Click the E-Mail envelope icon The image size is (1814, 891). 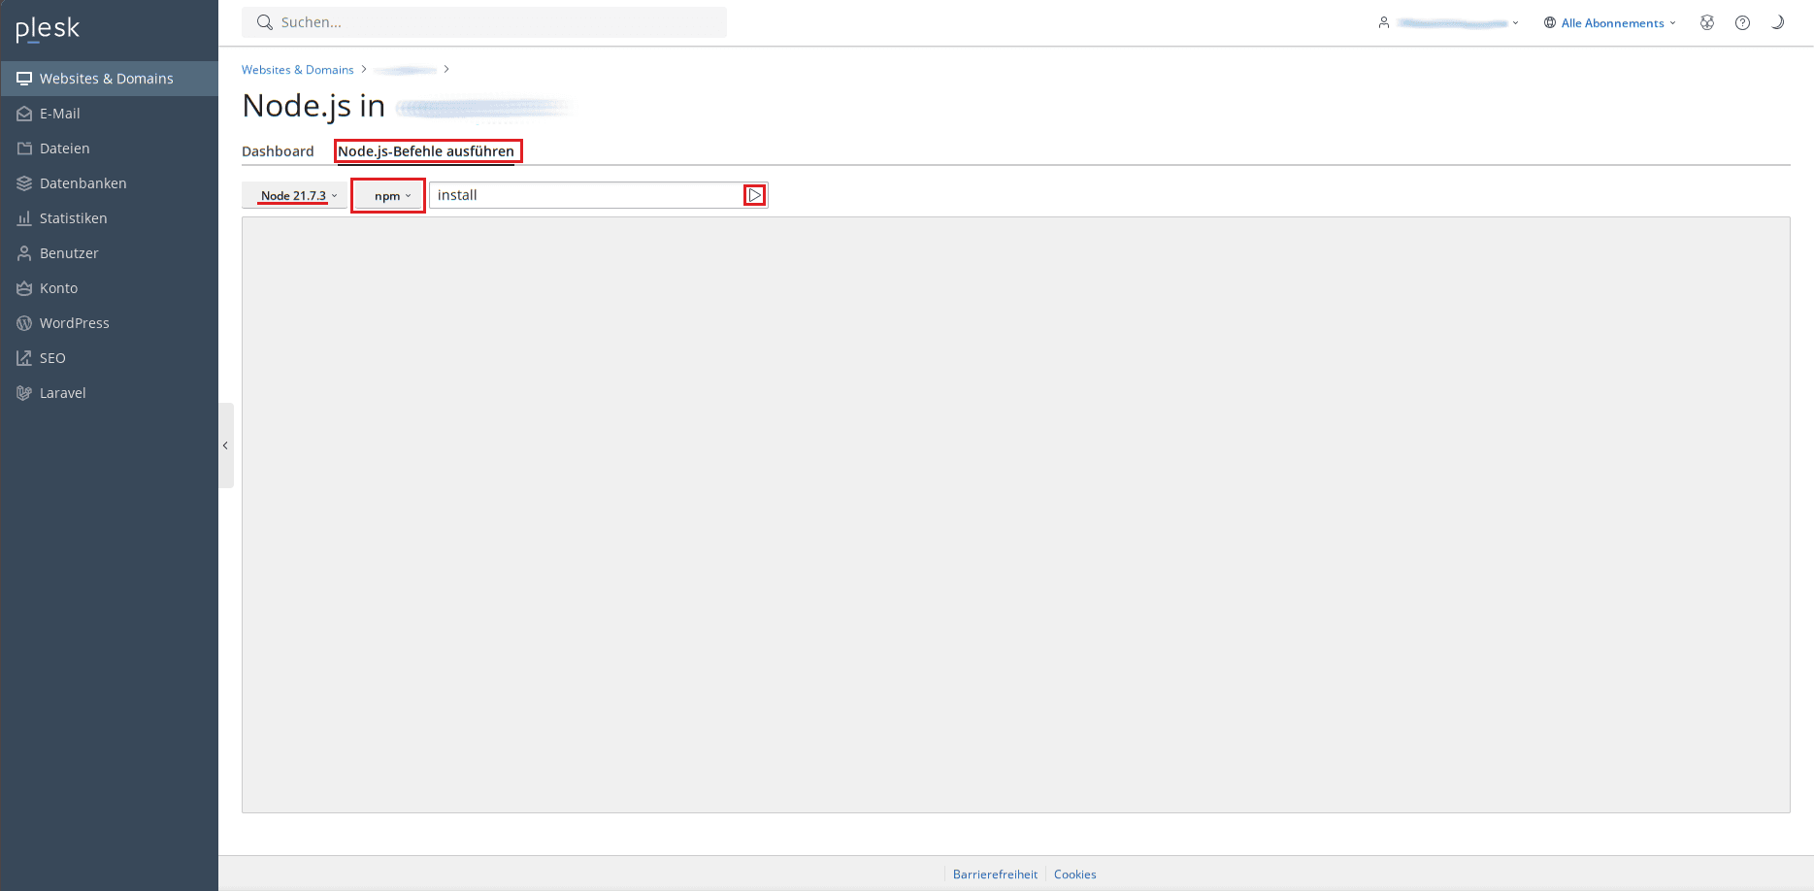click(24, 114)
